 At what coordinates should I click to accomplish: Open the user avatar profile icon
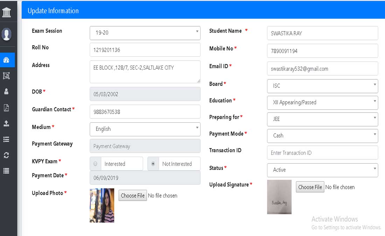(x=7, y=34)
